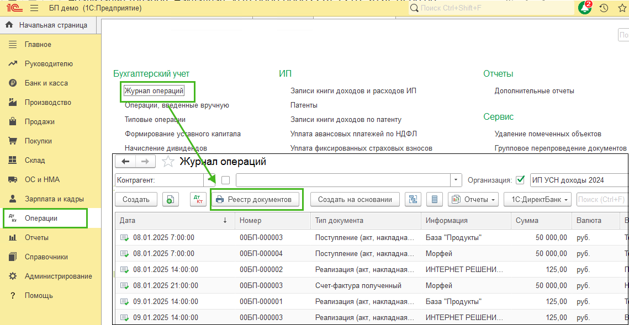The image size is (629, 325).
Task: Open Записи книги доходов по патенту
Action: coord(346,119)
